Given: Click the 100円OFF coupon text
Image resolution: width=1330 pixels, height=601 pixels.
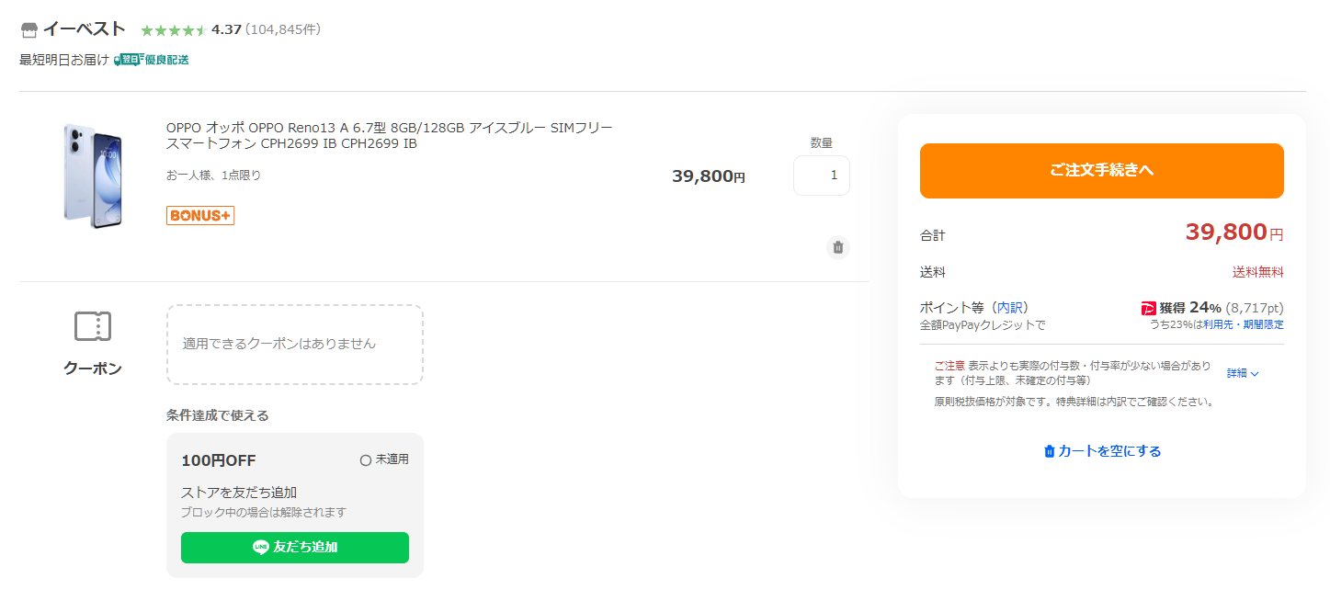Looking at the screenshot, I should tap(219, 460).
